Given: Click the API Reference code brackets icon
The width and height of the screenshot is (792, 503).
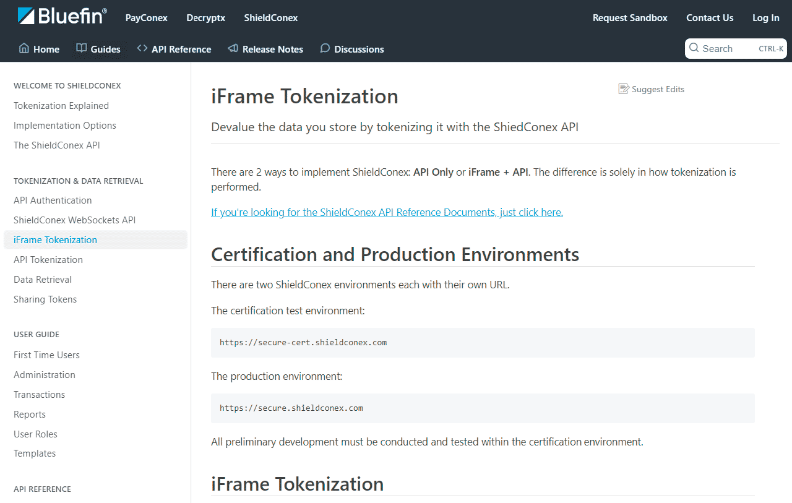Looking at the screenshot, I should (142, 48).
